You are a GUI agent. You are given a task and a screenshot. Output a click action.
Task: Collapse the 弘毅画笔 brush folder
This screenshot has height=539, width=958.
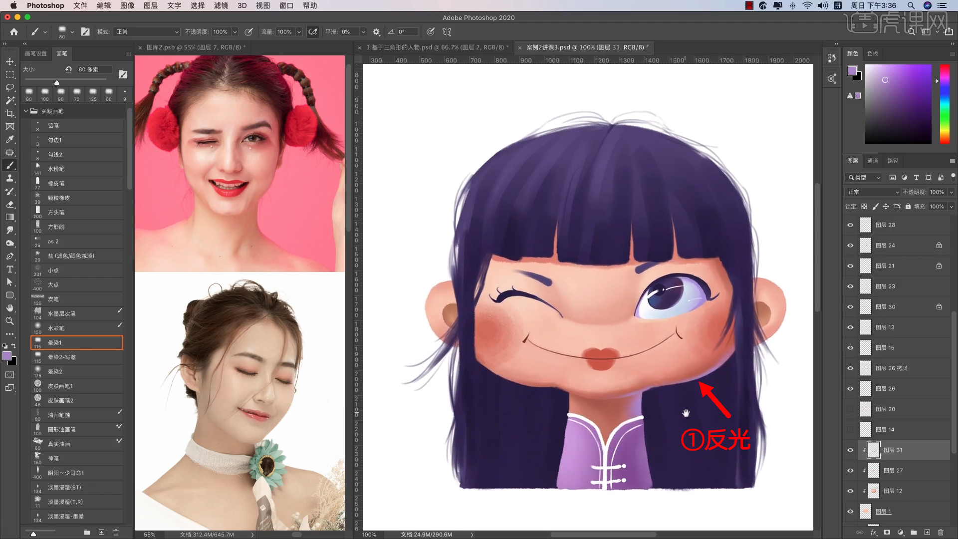(x=26, y=111)
